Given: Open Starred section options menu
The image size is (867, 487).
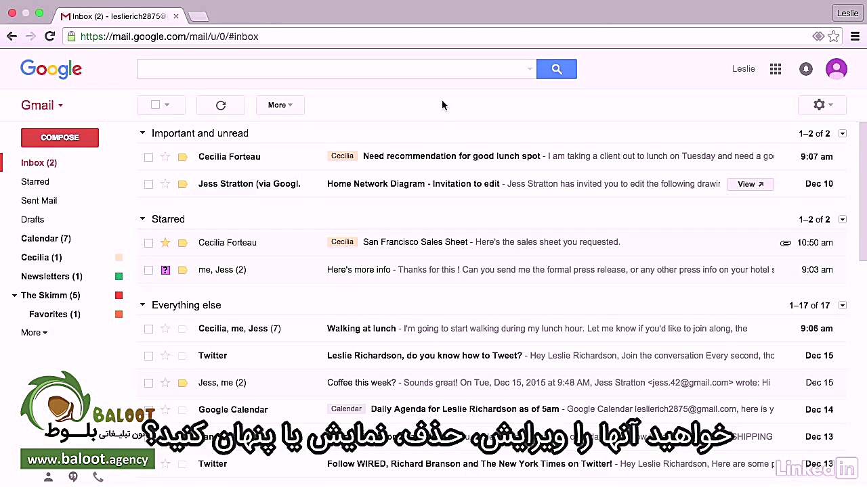Looking at the screenshot, I should click(843, 219).
